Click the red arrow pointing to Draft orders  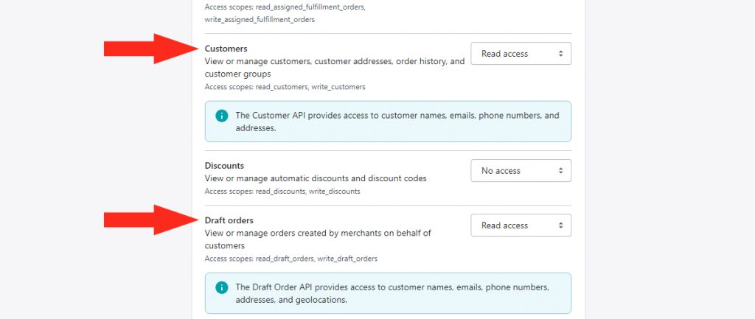click(x=151, y=220)
